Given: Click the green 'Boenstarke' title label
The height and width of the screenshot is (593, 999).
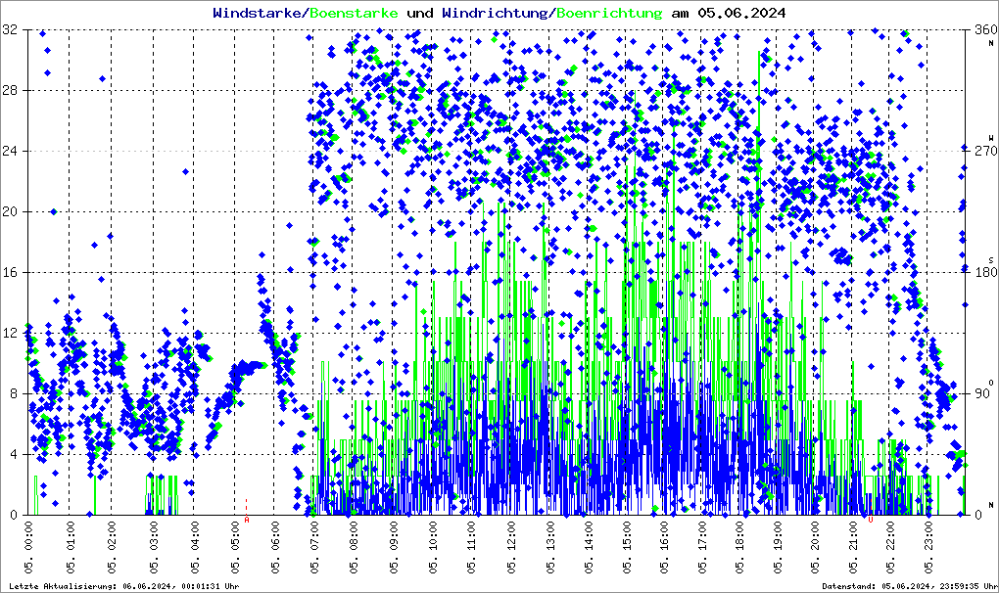Looking at the screenshot, I should click(x=355, y=13).
